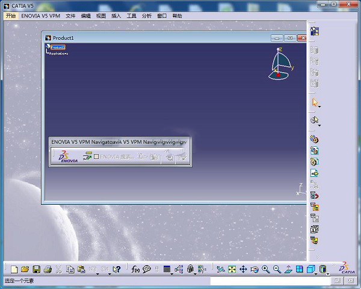Image resolution: width=361 pixels, height=289 pixels.
Task: Expand the render style dropdown arrow
Action: (328, 274)
